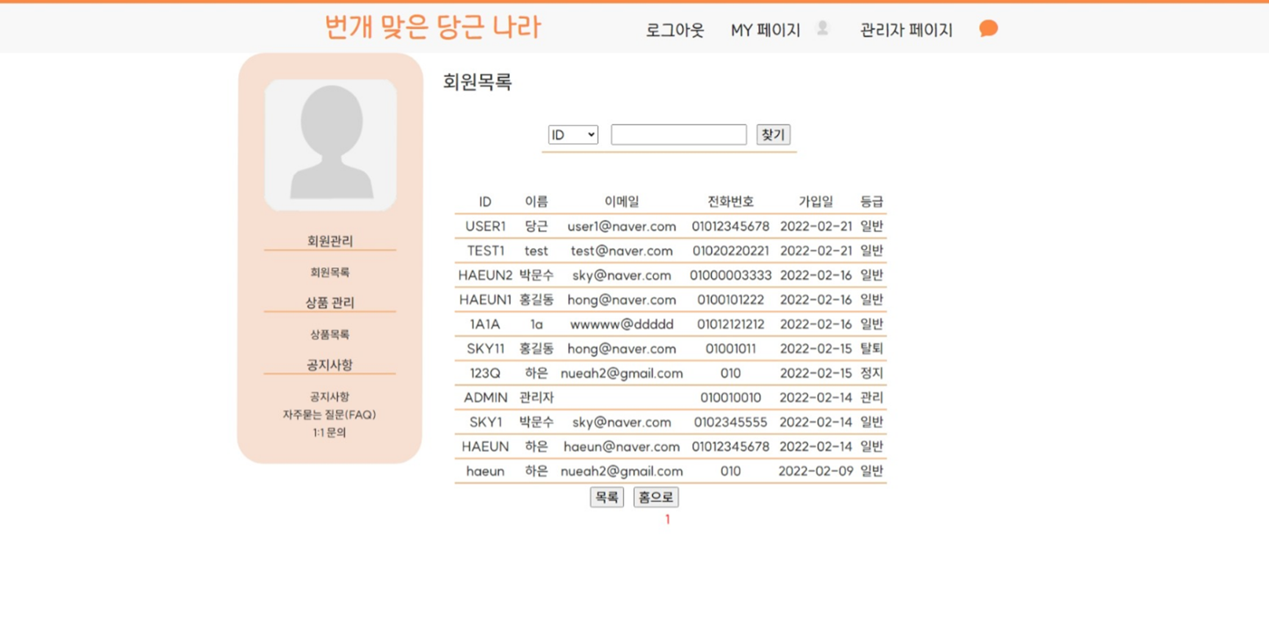Open the orange chat bubble icon
This screenshot has width=1269, height=626.
pos(988,28)
